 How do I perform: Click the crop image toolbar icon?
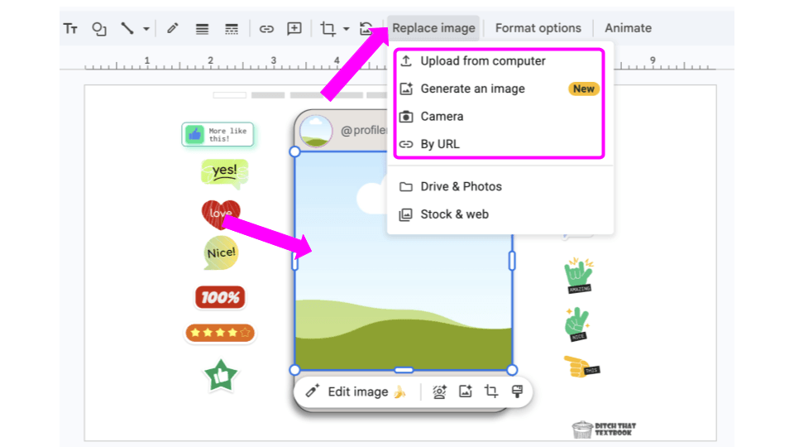pos(328,28)
